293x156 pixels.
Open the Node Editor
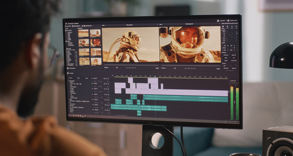click(221, 21)
